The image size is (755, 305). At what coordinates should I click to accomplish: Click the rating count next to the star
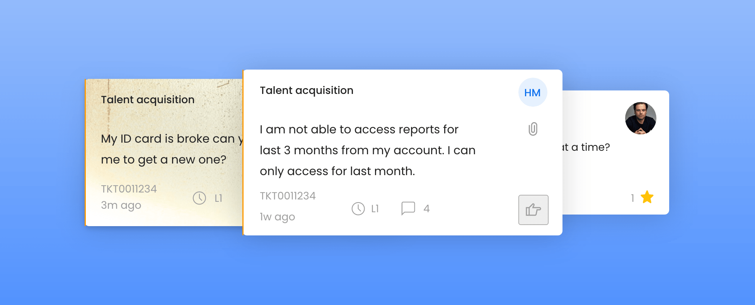[632, 198]
